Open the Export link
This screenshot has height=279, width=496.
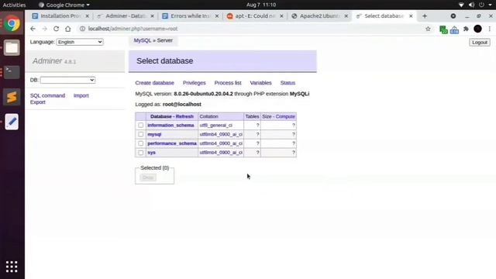(38, 102)
